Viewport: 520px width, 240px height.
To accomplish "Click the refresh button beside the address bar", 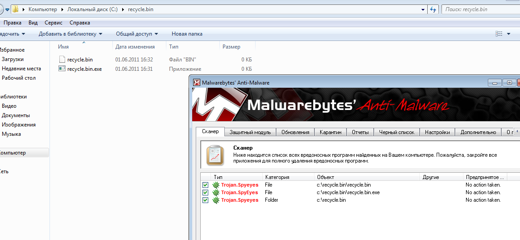I will click(433, 9).
